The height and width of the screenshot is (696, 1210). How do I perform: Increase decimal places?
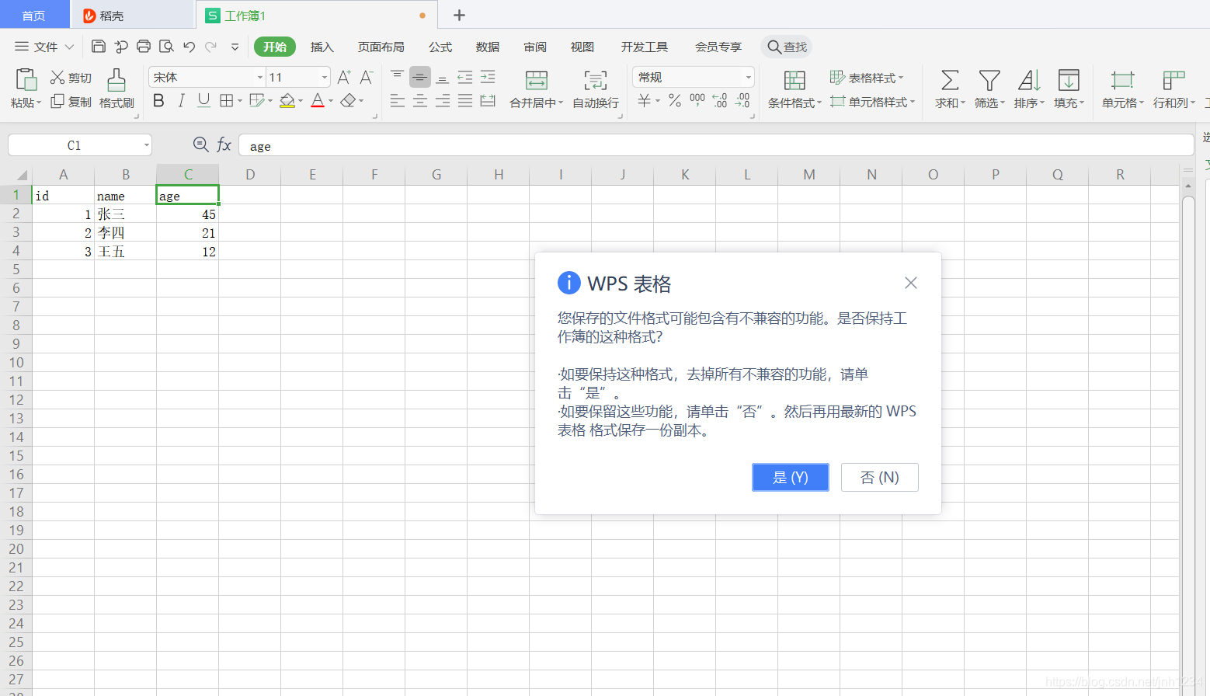tap(720, 101)
